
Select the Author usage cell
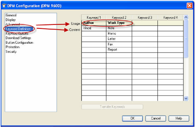[94, 23]
